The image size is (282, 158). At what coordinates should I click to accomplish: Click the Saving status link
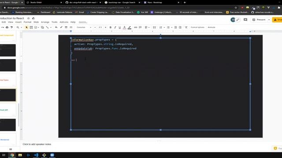tap(83, 22)
